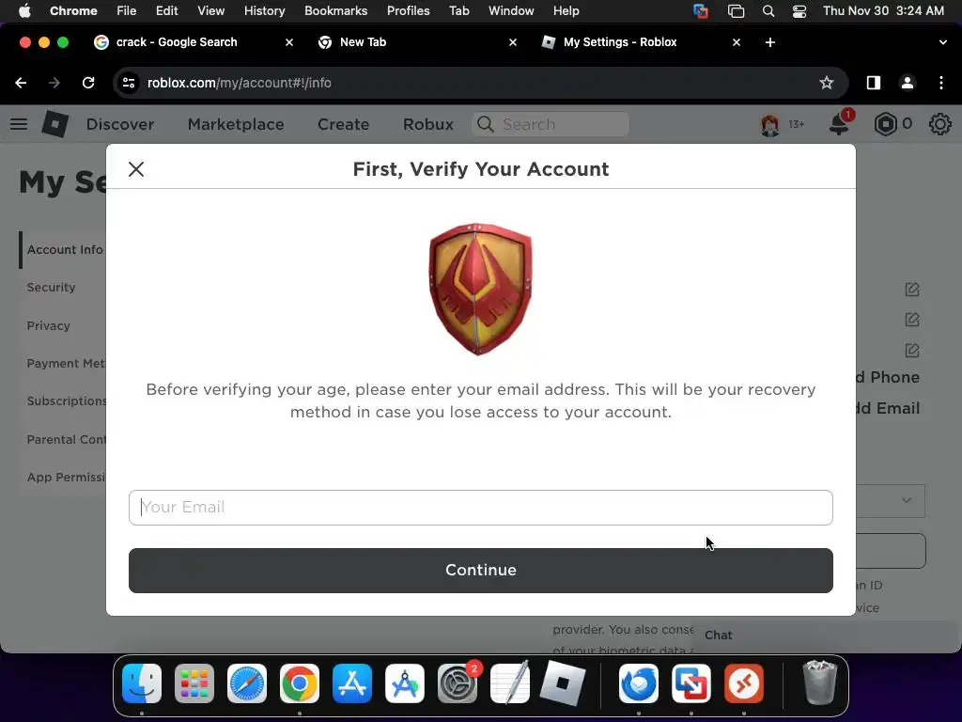Click the lowest edit pencil icon
Viewport: 962px width, 722px height.
click(911, 351)
